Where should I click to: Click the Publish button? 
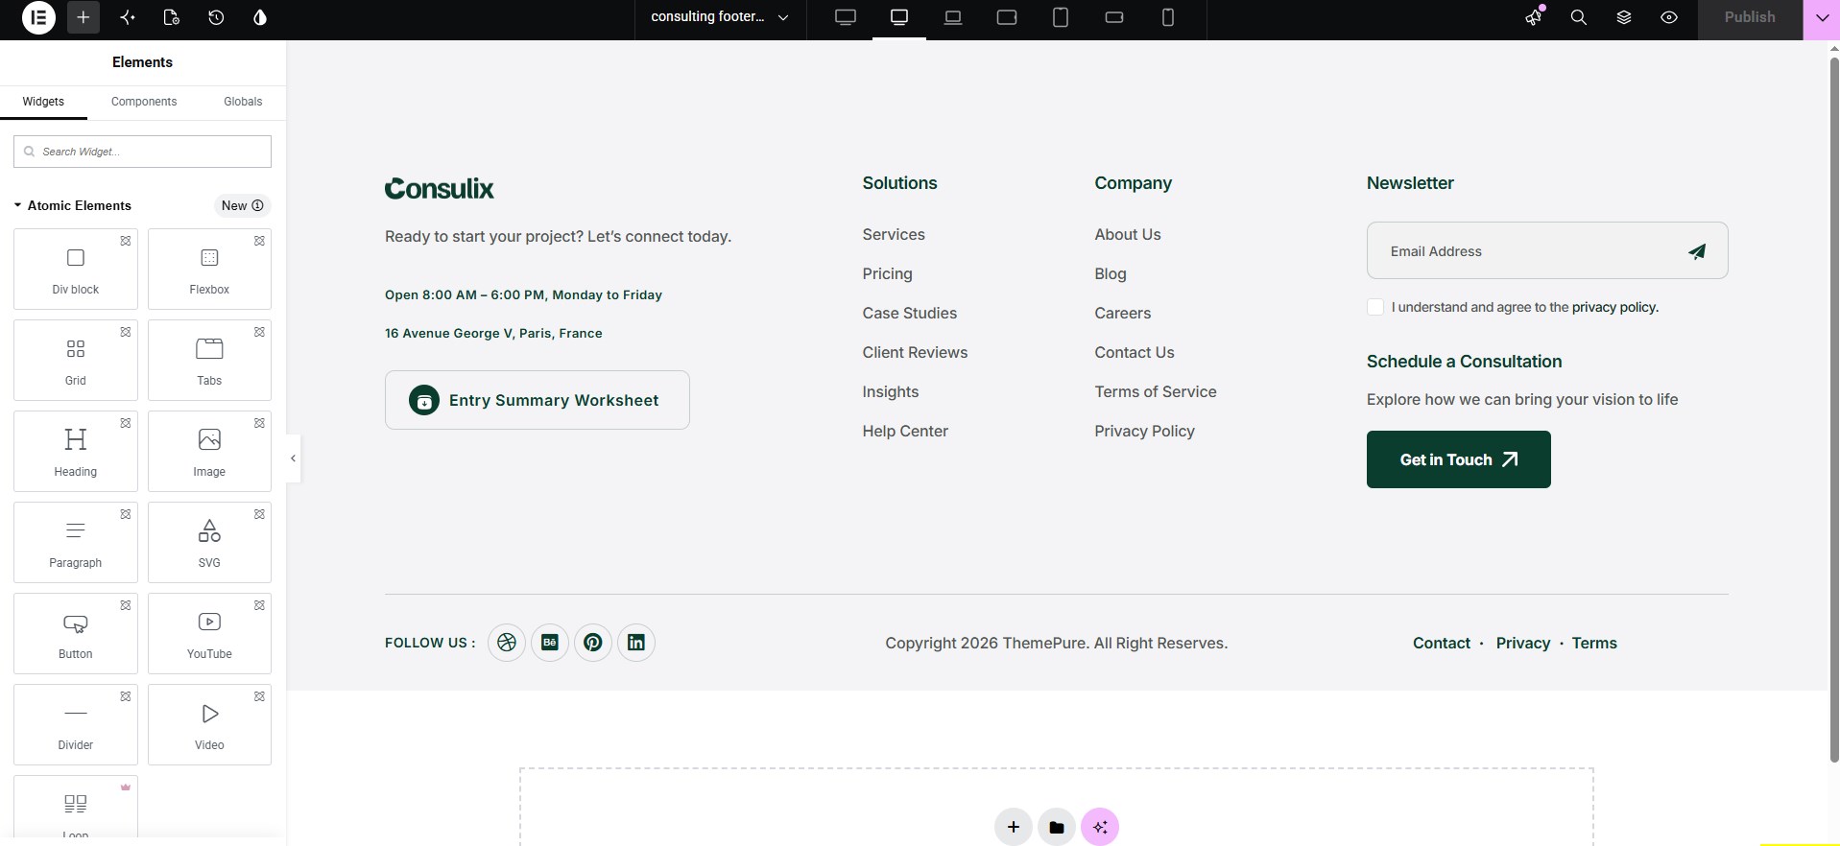[x=1750, y=17]
